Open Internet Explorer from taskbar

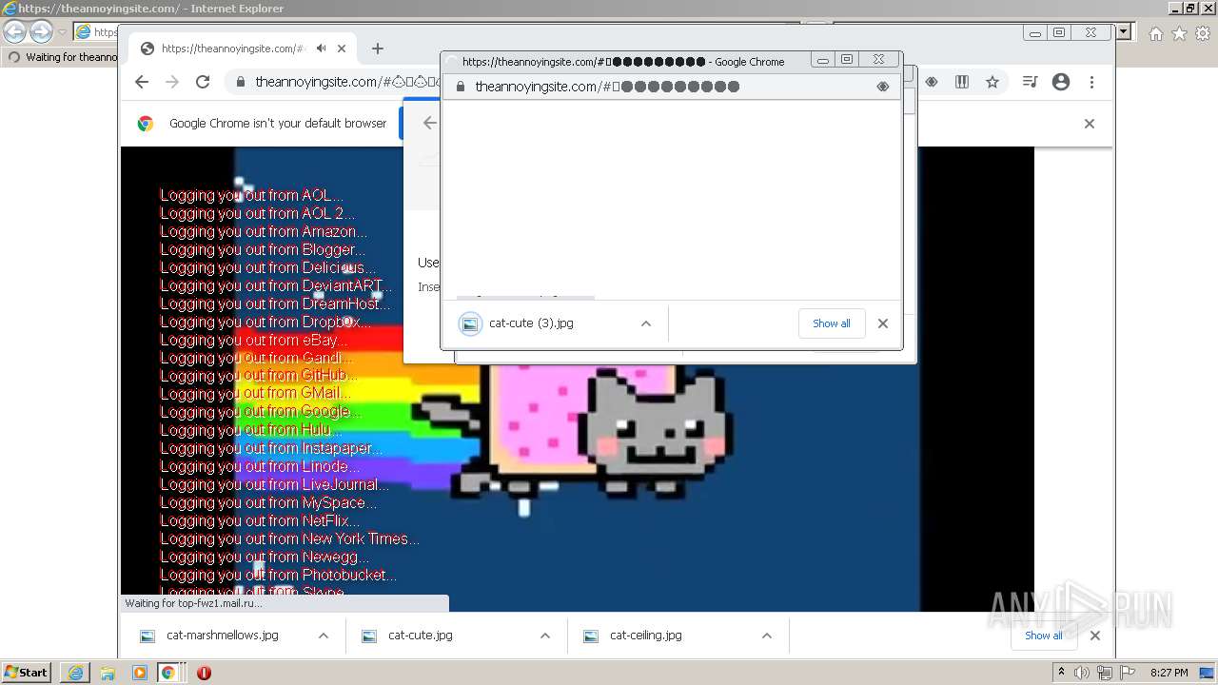click(x=76, y=673)
